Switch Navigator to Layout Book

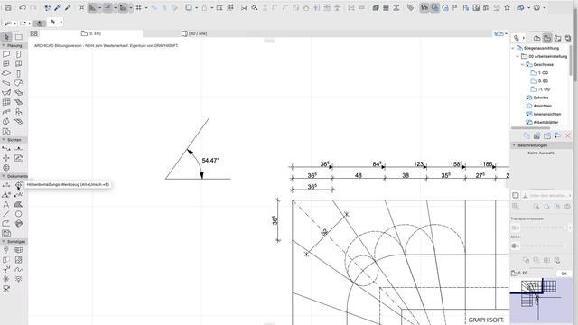[x=557, y=38]
